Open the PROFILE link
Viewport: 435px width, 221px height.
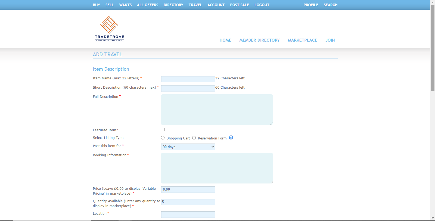pyautogui.click(x=311, y=5)
